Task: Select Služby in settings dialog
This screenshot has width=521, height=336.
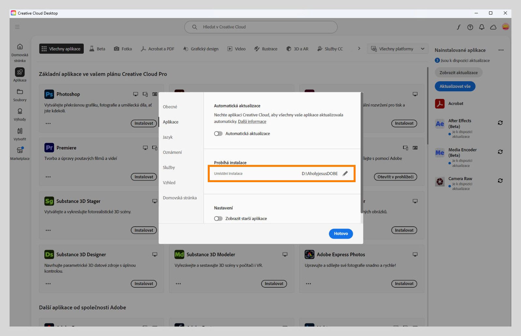Action: 169,168
